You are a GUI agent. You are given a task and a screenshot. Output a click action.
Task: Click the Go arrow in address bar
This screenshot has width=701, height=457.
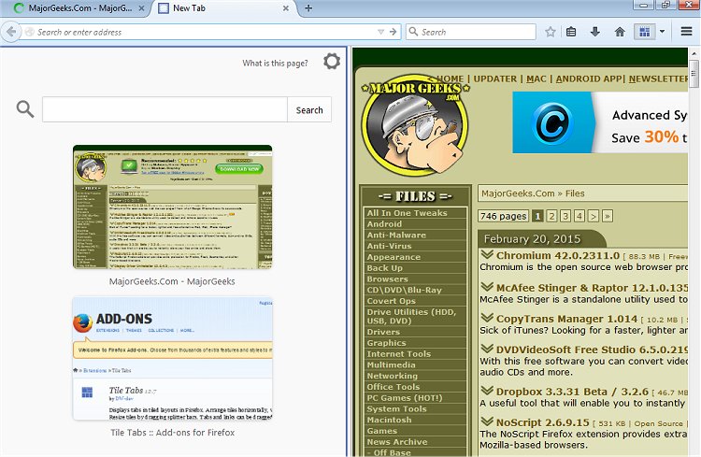coord(393,32)
